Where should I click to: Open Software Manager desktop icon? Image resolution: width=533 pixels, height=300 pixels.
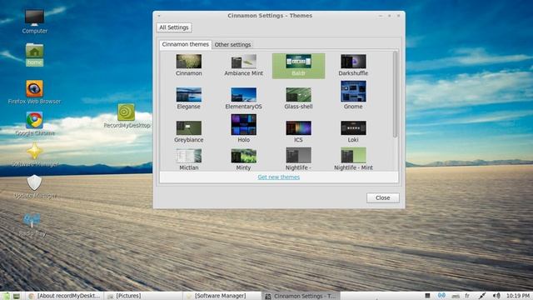pyautogui.click(x=35, y=155)
